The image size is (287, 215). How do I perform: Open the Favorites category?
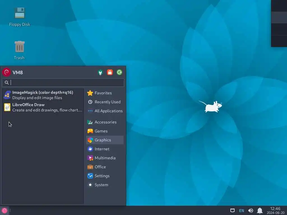coord(105,93)
